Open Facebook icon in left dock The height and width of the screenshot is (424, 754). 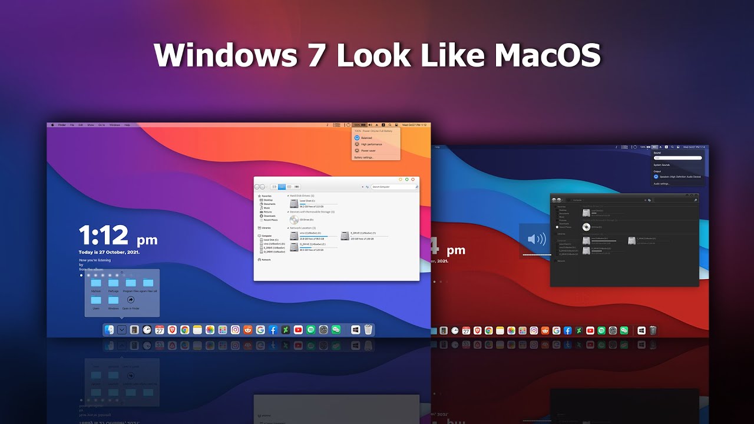click(x=273, y=330)
